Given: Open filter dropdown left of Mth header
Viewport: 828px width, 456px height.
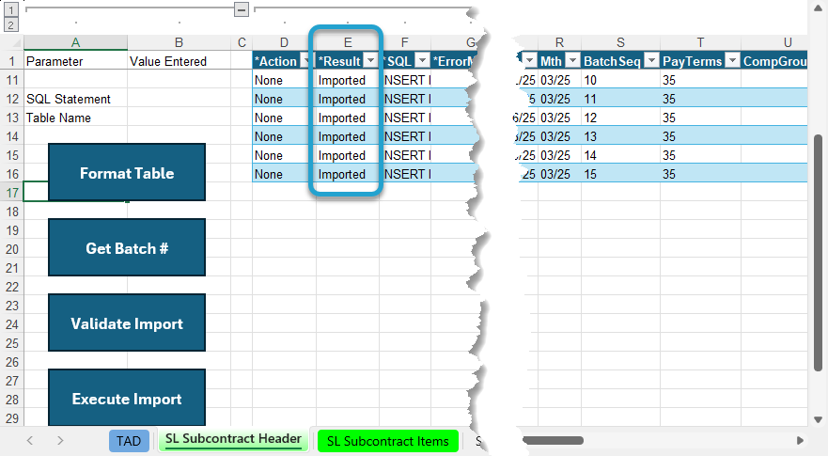Looking at the screenshot, I should click(x=530, y=61).
